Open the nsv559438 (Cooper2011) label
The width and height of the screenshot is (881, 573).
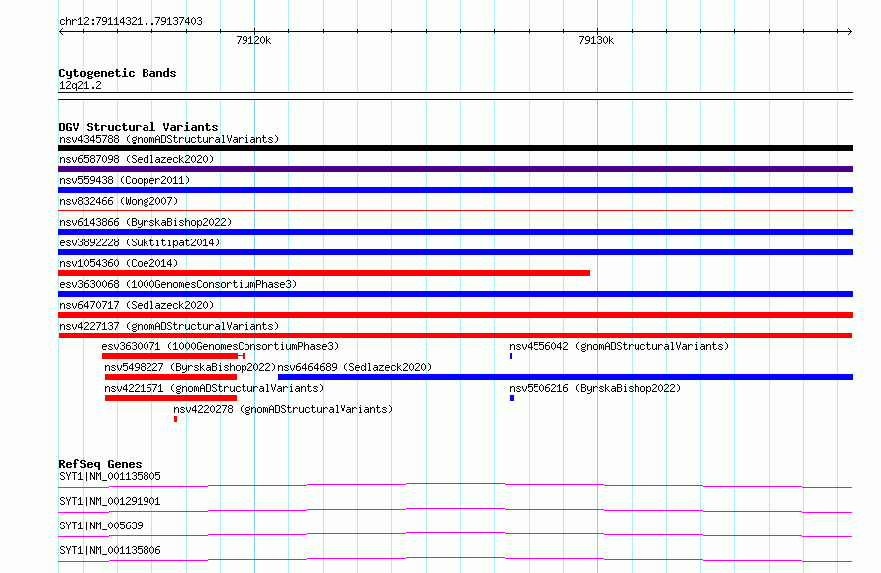125,180
